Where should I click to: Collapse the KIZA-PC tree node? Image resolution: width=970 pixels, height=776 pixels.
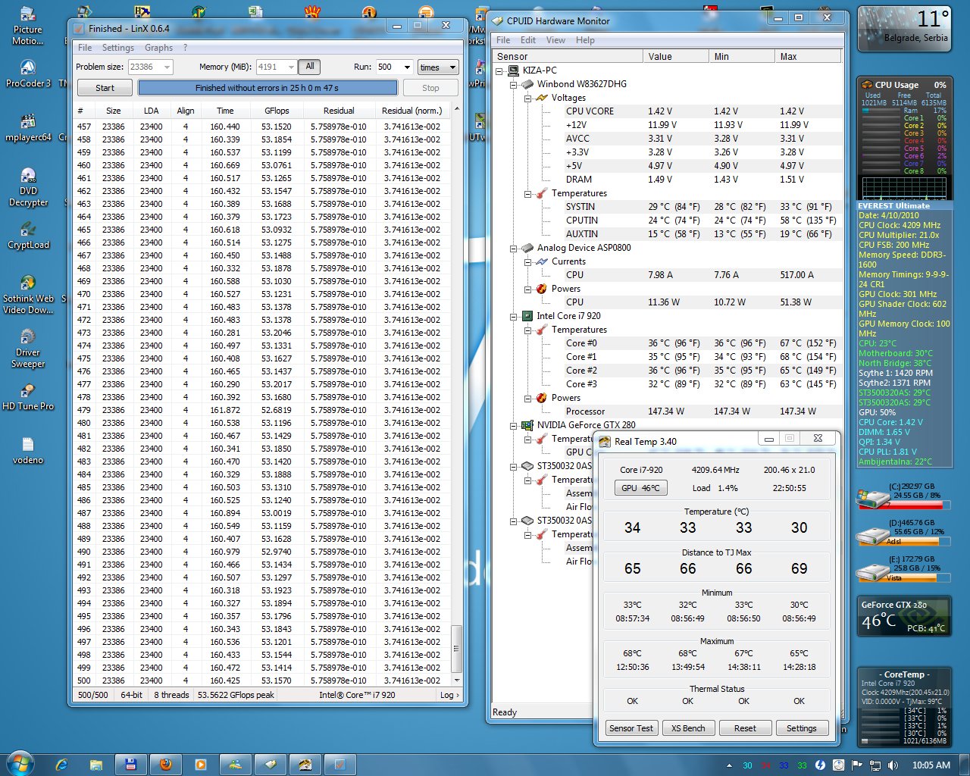pyautogui.click(x=499, y=70)
